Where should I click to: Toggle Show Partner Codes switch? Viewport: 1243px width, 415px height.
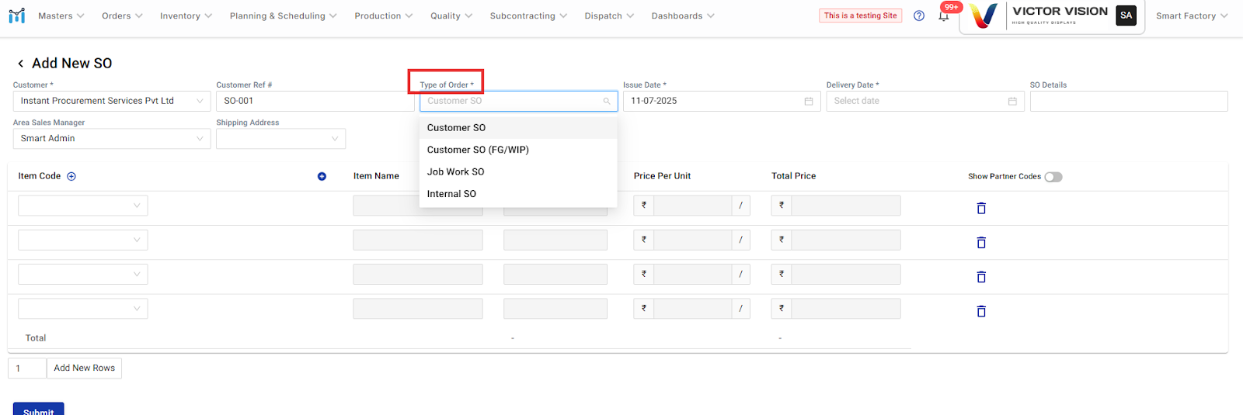1053,177
